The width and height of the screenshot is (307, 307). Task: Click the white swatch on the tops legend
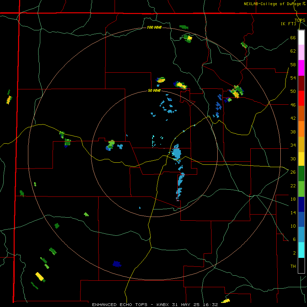301,38
